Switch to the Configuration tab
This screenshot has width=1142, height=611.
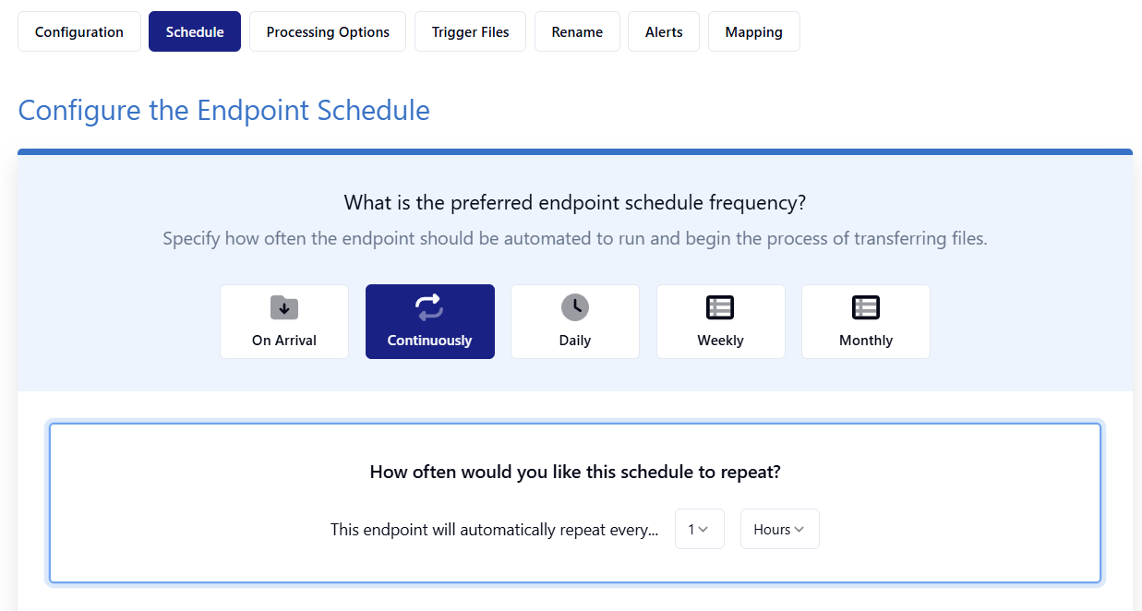(x=79, y=31)
